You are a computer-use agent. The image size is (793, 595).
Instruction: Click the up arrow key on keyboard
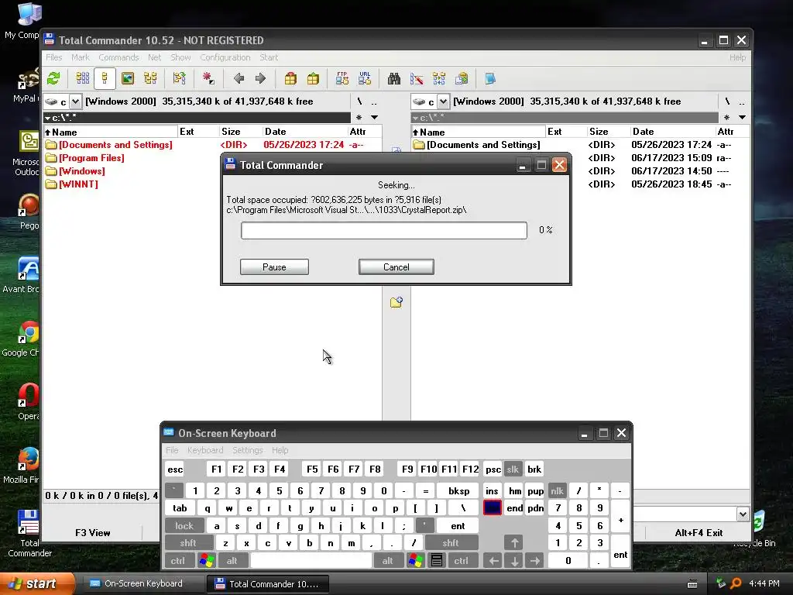click(x=514, y=543)
